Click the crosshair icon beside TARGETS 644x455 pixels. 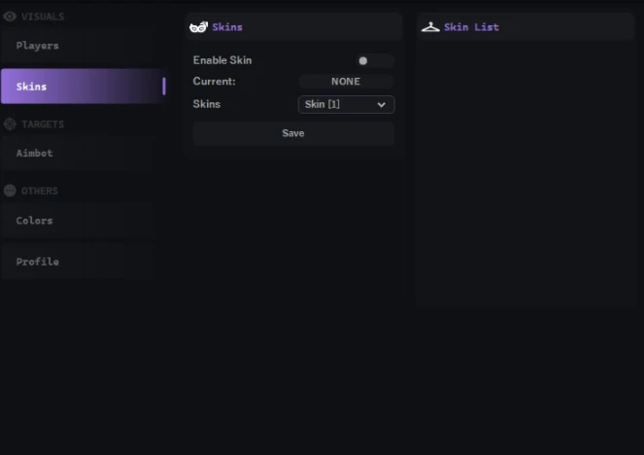10,124
